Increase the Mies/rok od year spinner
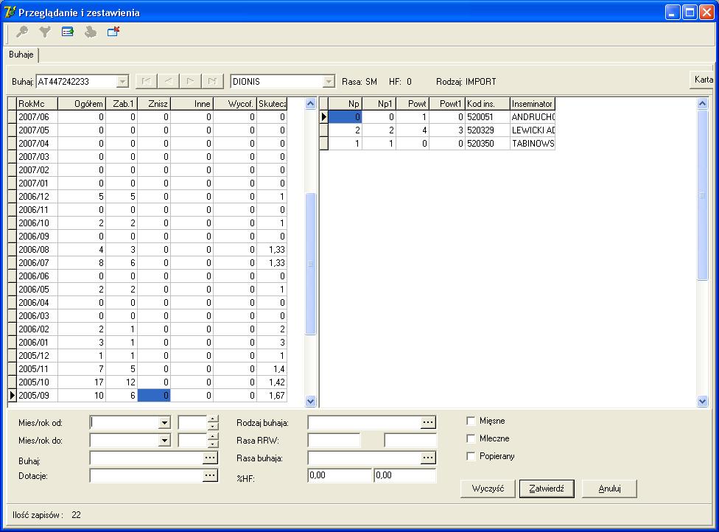The height and width of the screenshot is (532, 719). click(212, 419)
